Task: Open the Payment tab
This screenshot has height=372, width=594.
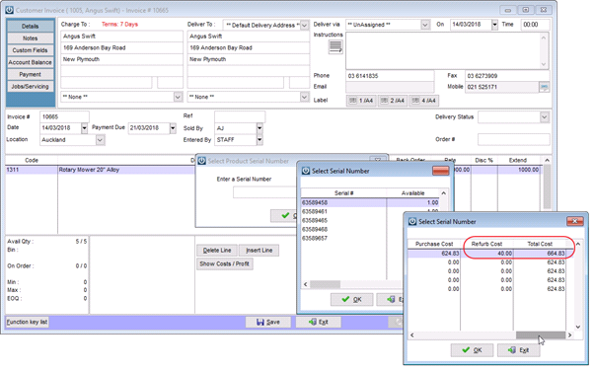Action: [30, 74]
